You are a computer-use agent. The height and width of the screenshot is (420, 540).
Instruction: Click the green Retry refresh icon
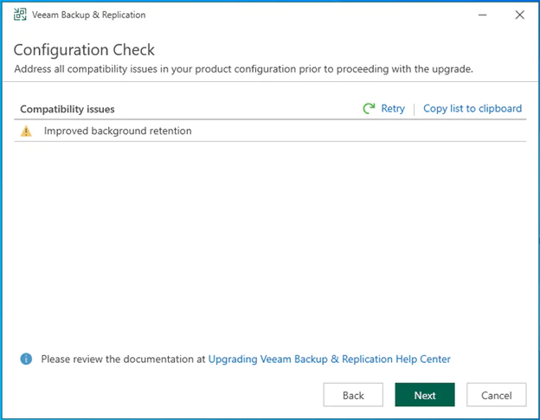point(370,109)
